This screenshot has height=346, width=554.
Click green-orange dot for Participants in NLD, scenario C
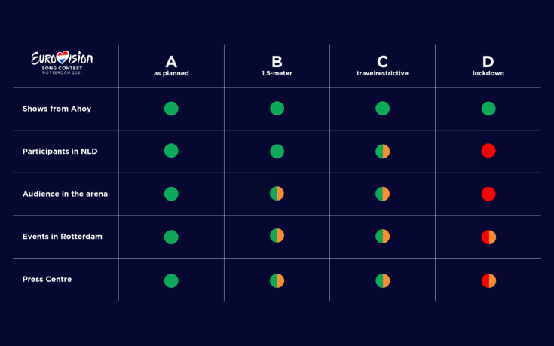(383, 152)
